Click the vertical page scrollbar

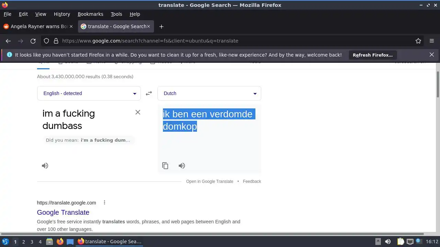(438, 84)
